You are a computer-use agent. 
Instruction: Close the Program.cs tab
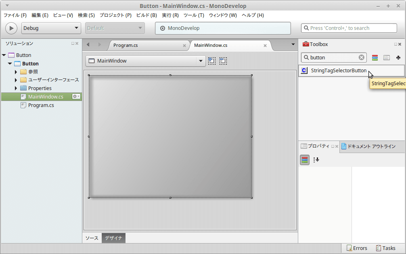coord(184,46)
